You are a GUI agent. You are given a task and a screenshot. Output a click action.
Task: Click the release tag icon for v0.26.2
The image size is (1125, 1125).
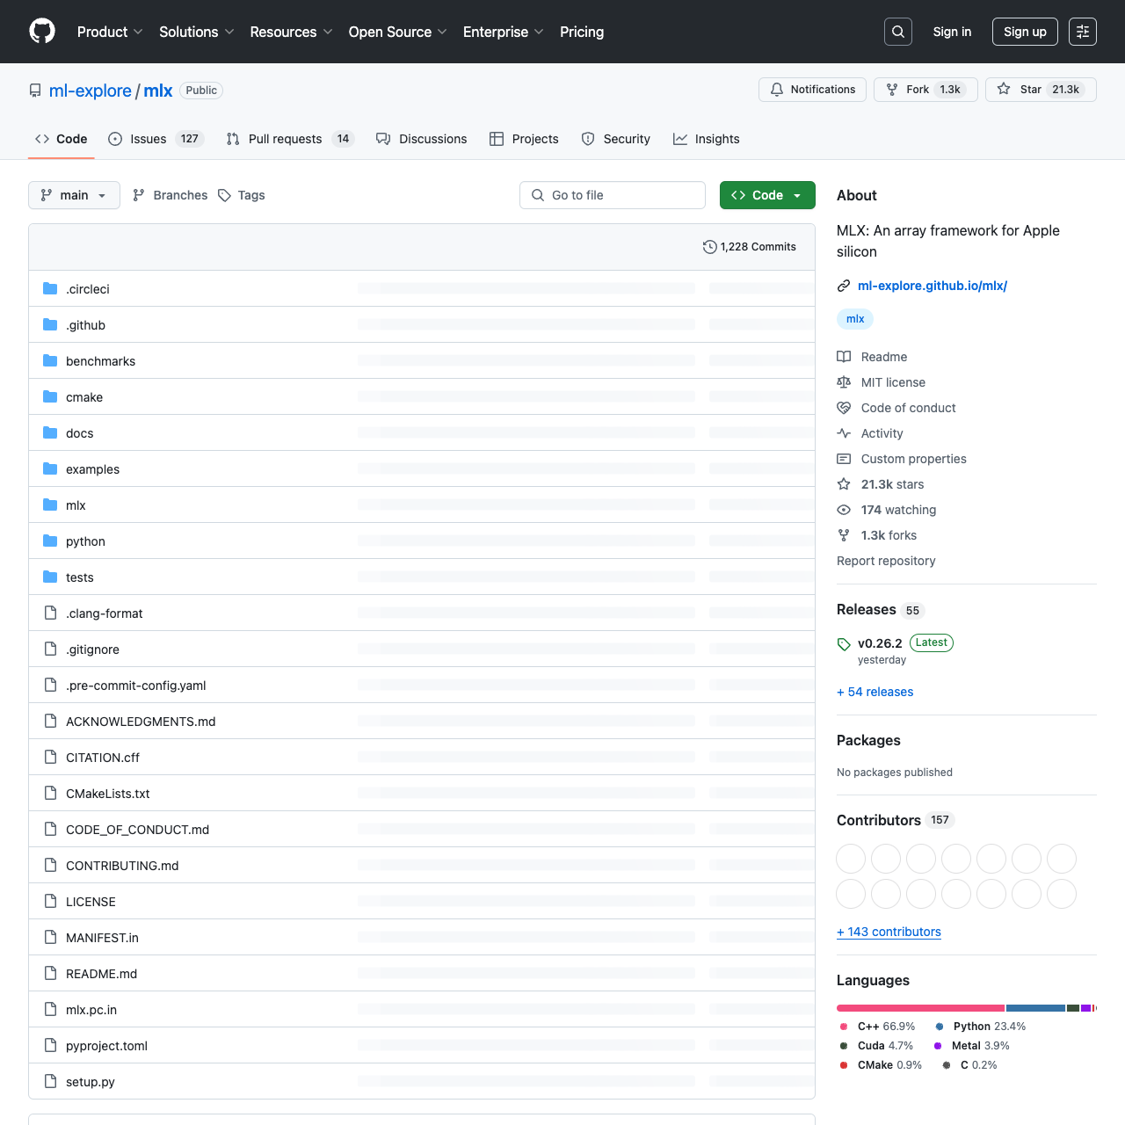point(844,644)
